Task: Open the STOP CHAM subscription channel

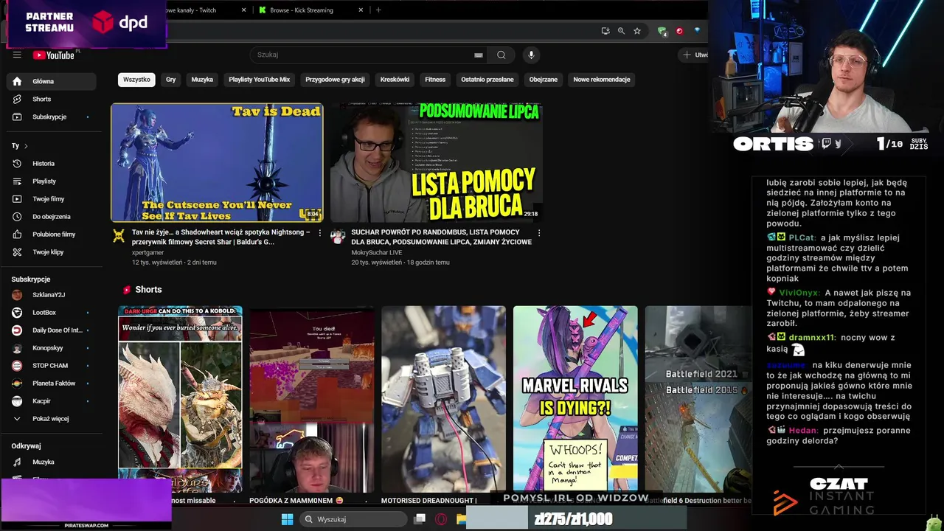Action: coord(51,366)
